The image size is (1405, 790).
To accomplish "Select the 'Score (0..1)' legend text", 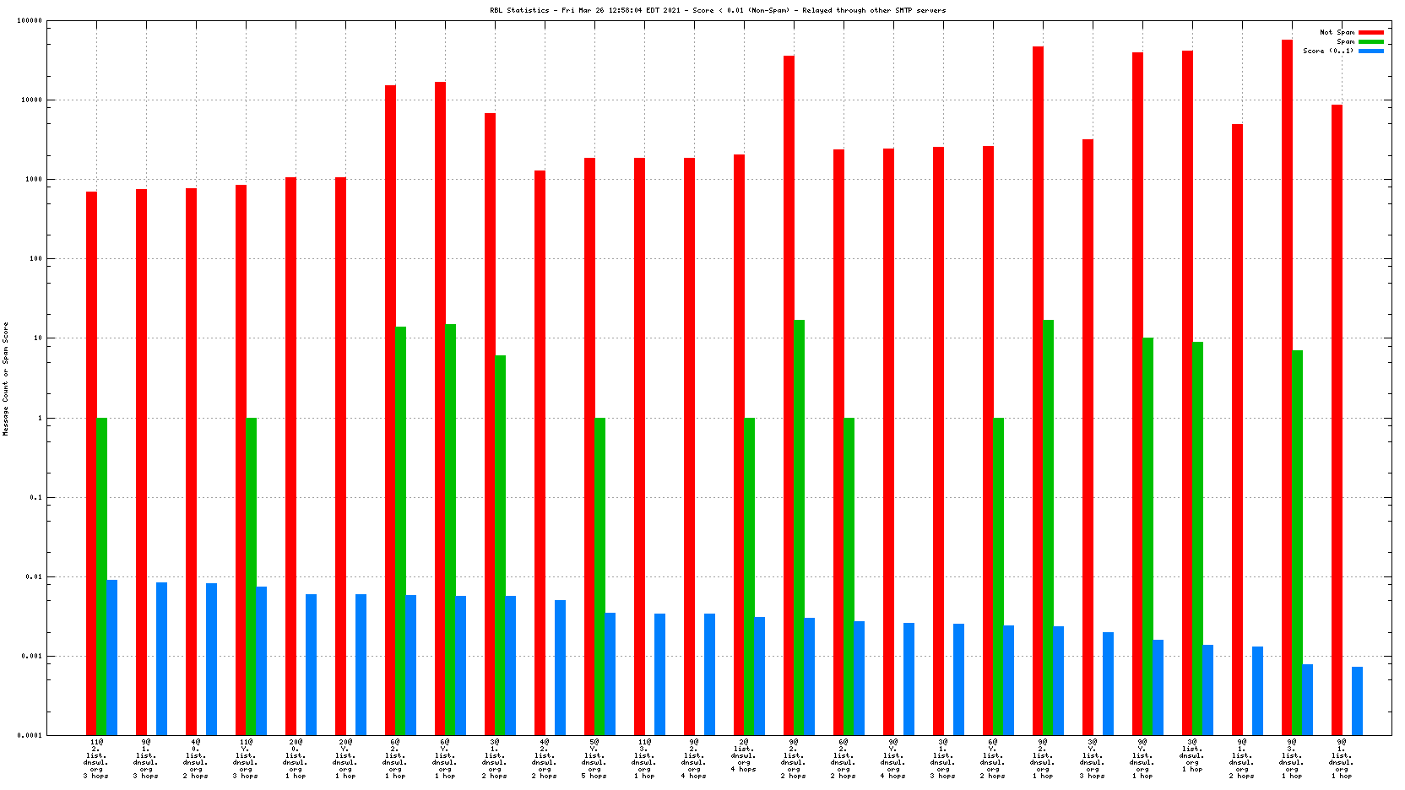I will [1327, 51].
